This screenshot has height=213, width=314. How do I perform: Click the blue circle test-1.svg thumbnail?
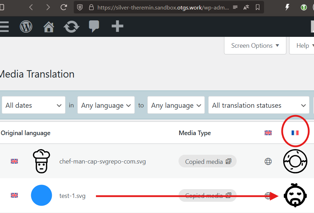pyautogui.click(x=41, y=195)
